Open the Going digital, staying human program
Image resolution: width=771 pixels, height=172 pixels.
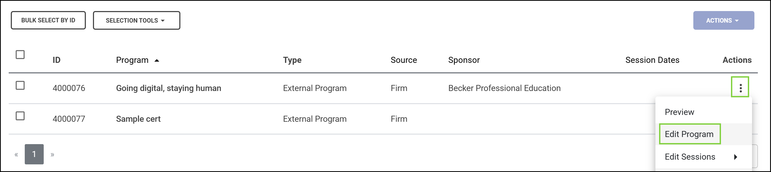169,88
